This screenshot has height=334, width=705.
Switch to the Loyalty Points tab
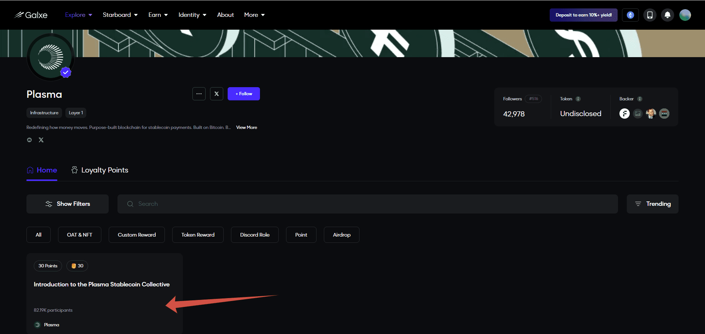pos(100,170)
